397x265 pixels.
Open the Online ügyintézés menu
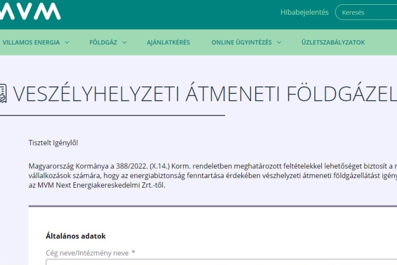coord(241,42)
